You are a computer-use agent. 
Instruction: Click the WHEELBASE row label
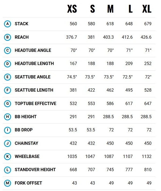(27, 156)
